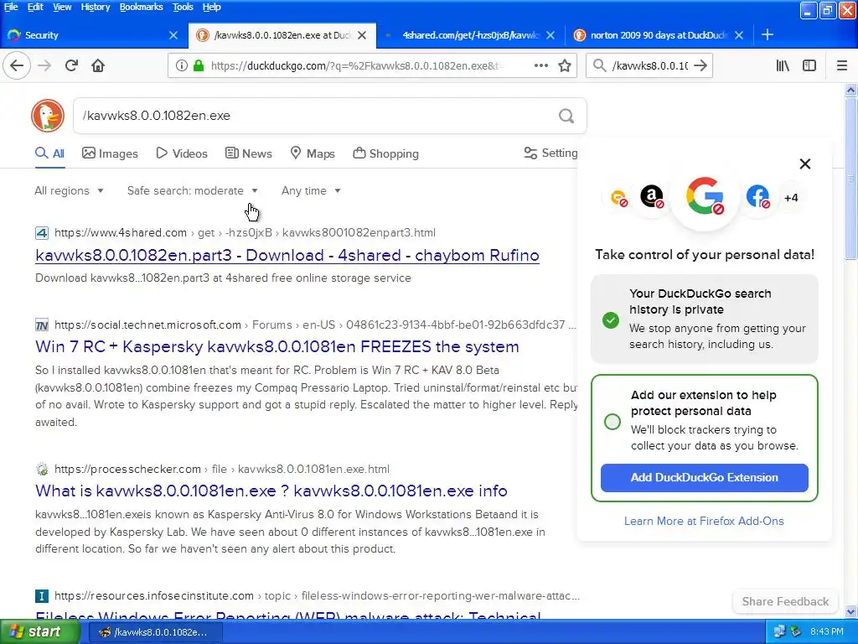Image resolution: width=858 pixels, height=644 pixels.
Task: Click the Share Feedback button
Action: pyautogui.click(x=785, y=601)
